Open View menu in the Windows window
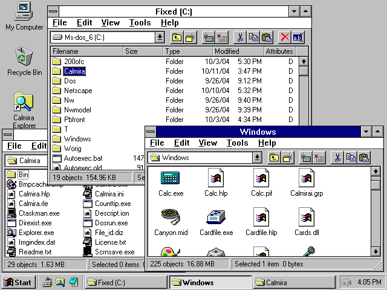The width and height of the screenshot is (387, 290). pos(208,143)
